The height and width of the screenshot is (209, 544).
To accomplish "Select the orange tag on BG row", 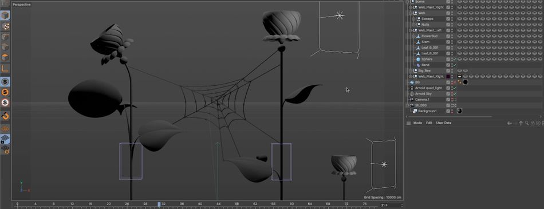I will [x=459, y=82].
